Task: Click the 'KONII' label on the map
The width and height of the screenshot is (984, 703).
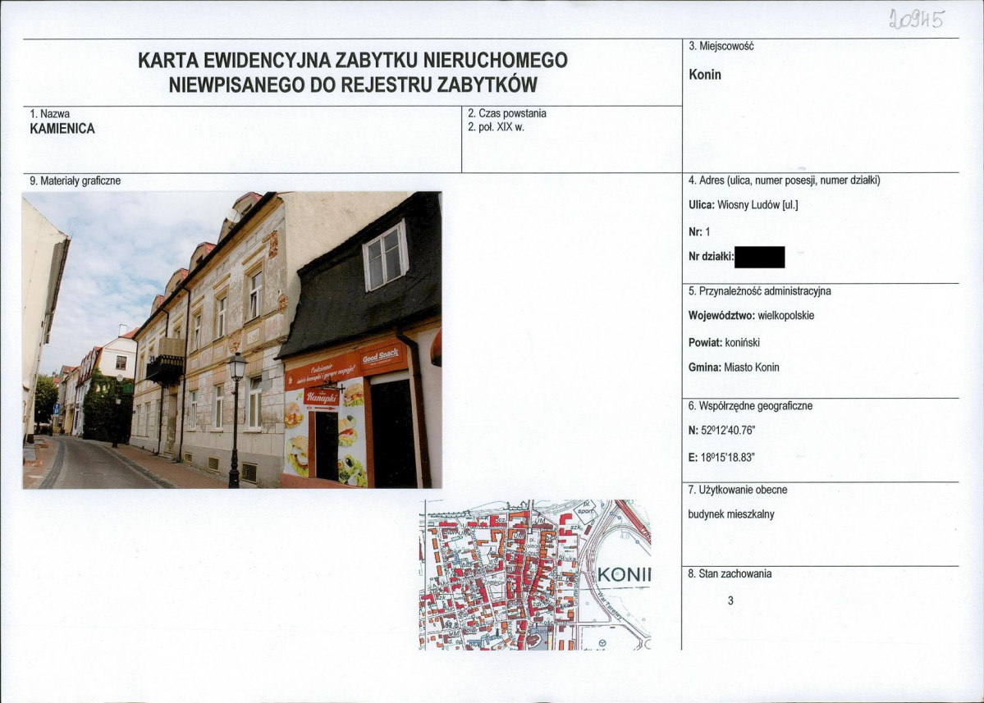Action: coord(625,574)
